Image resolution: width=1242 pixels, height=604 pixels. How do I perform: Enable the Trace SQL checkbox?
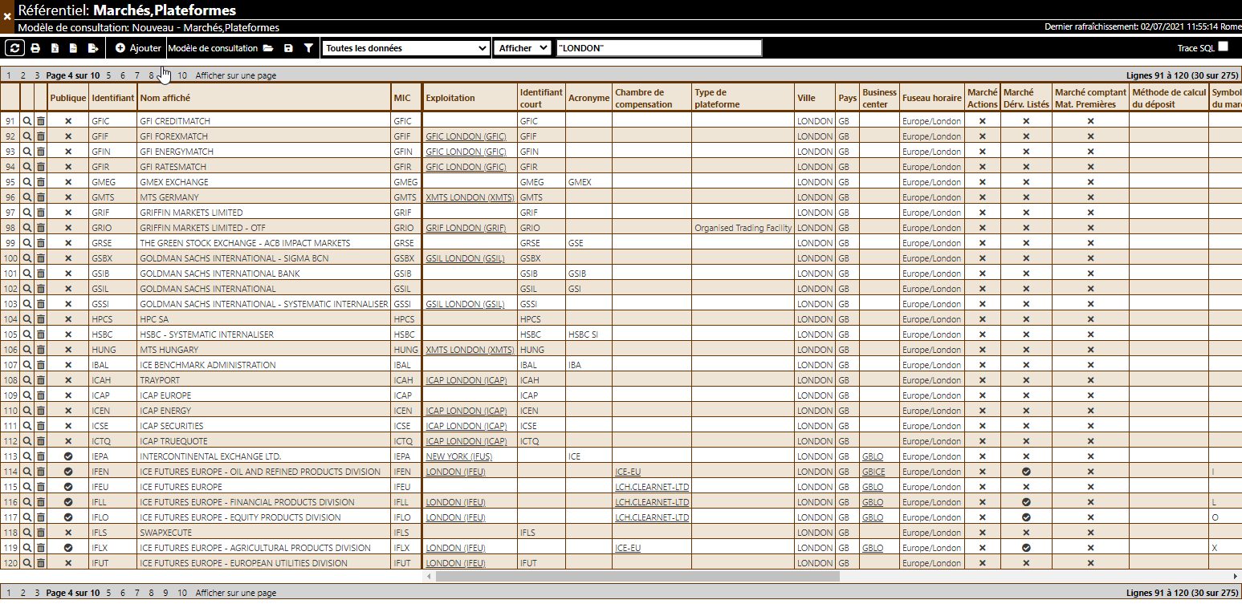[x=1223, y=47]
